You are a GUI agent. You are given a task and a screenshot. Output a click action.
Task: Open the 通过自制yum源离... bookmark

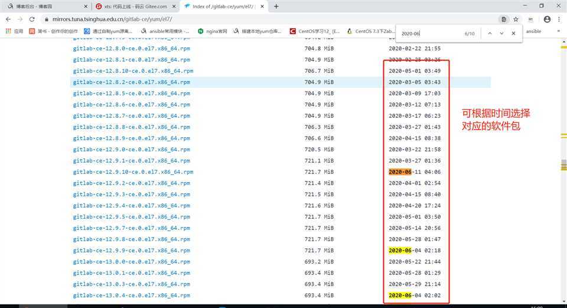(x=108, y=31)
